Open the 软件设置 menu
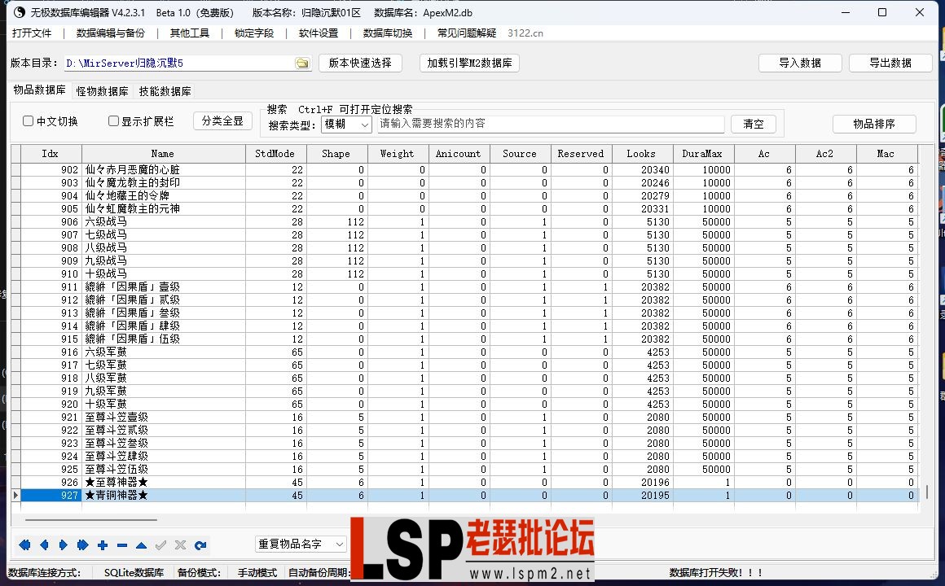This screenshot has height=586, width=945. point(319,33)
